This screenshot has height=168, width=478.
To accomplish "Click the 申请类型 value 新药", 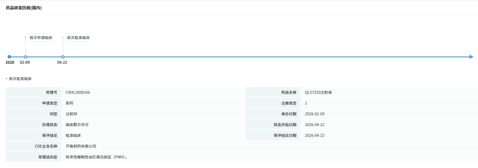I will [69, 103].
